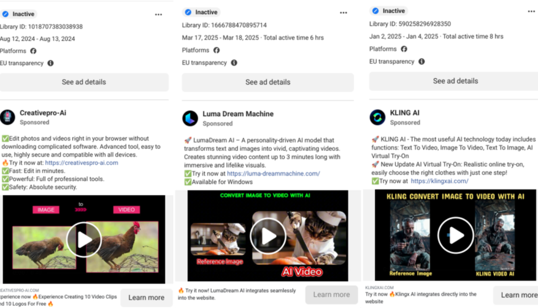
Task: Click Creativepro-Ai profile avatar
Action: click(x=7, y=117)
